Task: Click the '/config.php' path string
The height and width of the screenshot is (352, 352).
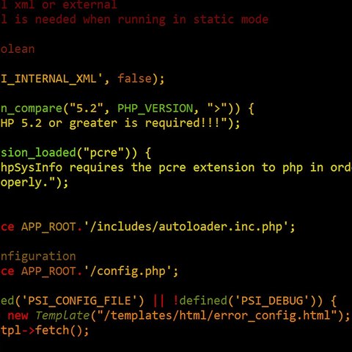Action: [128, 271]
